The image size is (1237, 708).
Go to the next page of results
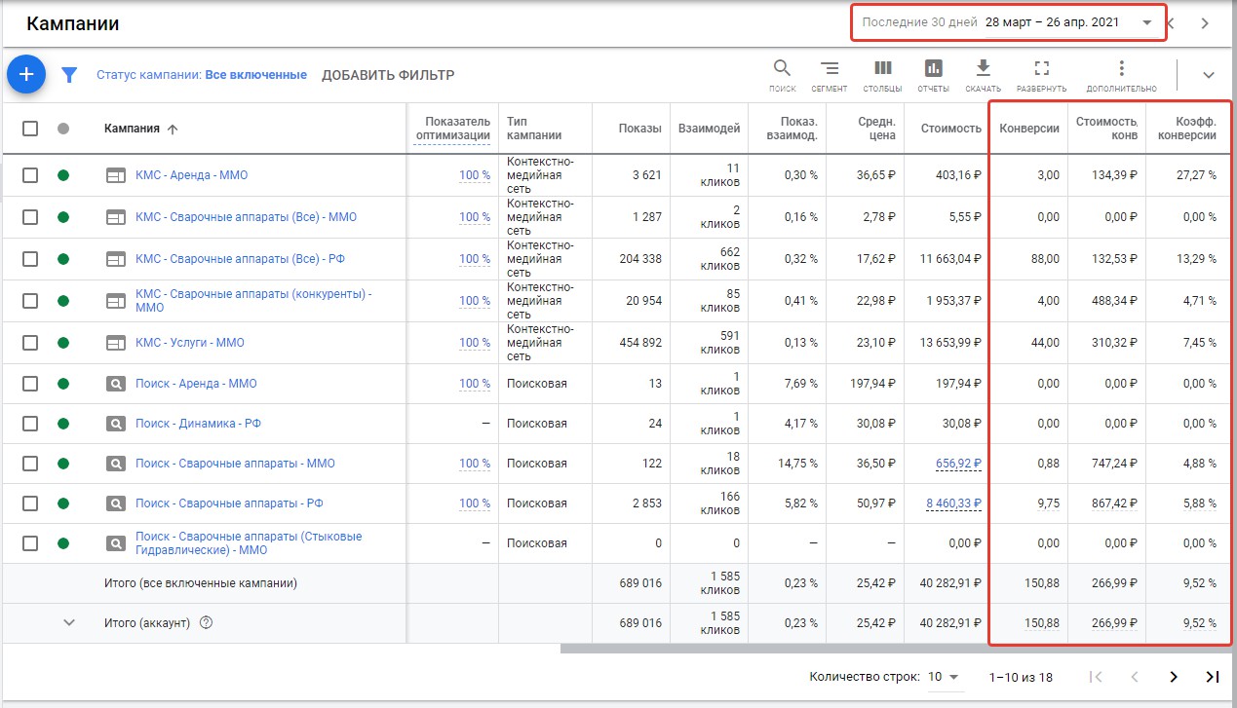[x=1173, y=677]
